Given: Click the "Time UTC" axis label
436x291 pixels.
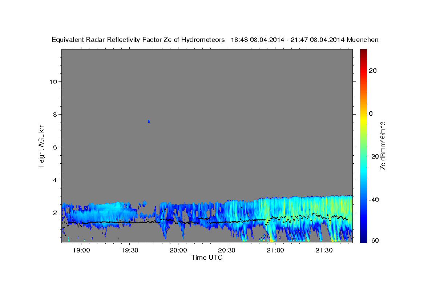Looking at the screenshot, I should point(207,258).
